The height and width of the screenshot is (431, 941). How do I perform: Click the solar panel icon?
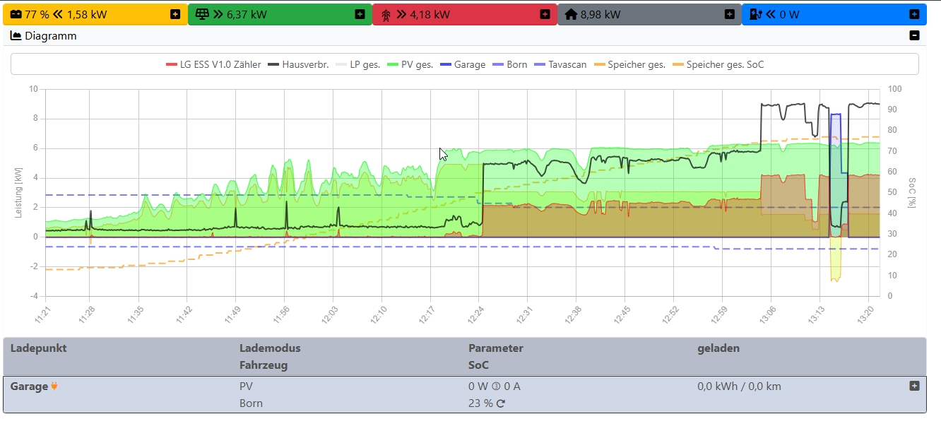point(202,14)
